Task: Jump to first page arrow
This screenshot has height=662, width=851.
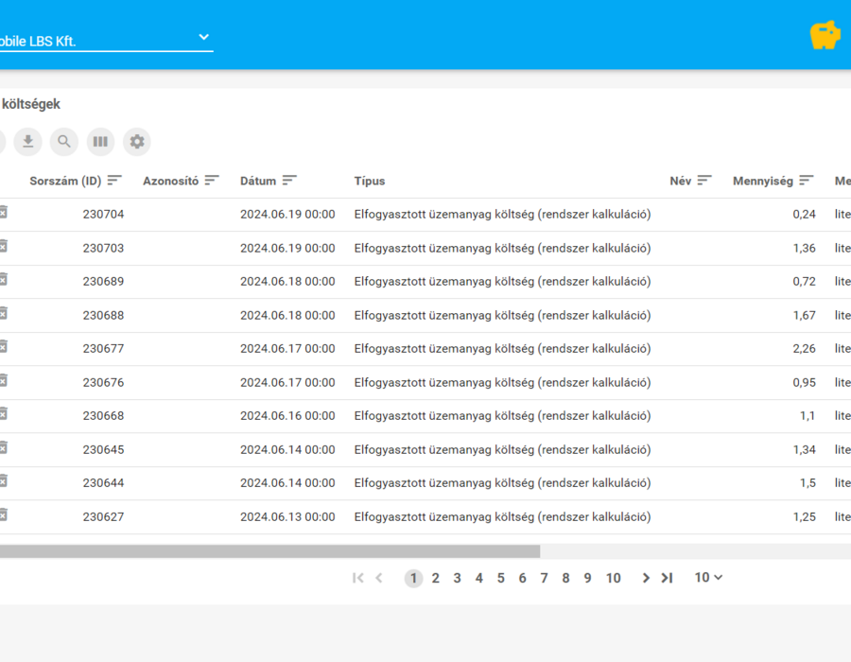Action: [357, 578]
